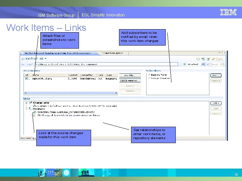This screenshot has height=181, width=242.
Task: Open the resolution combo box after checkmark
Action: click(x=217, y=64)
